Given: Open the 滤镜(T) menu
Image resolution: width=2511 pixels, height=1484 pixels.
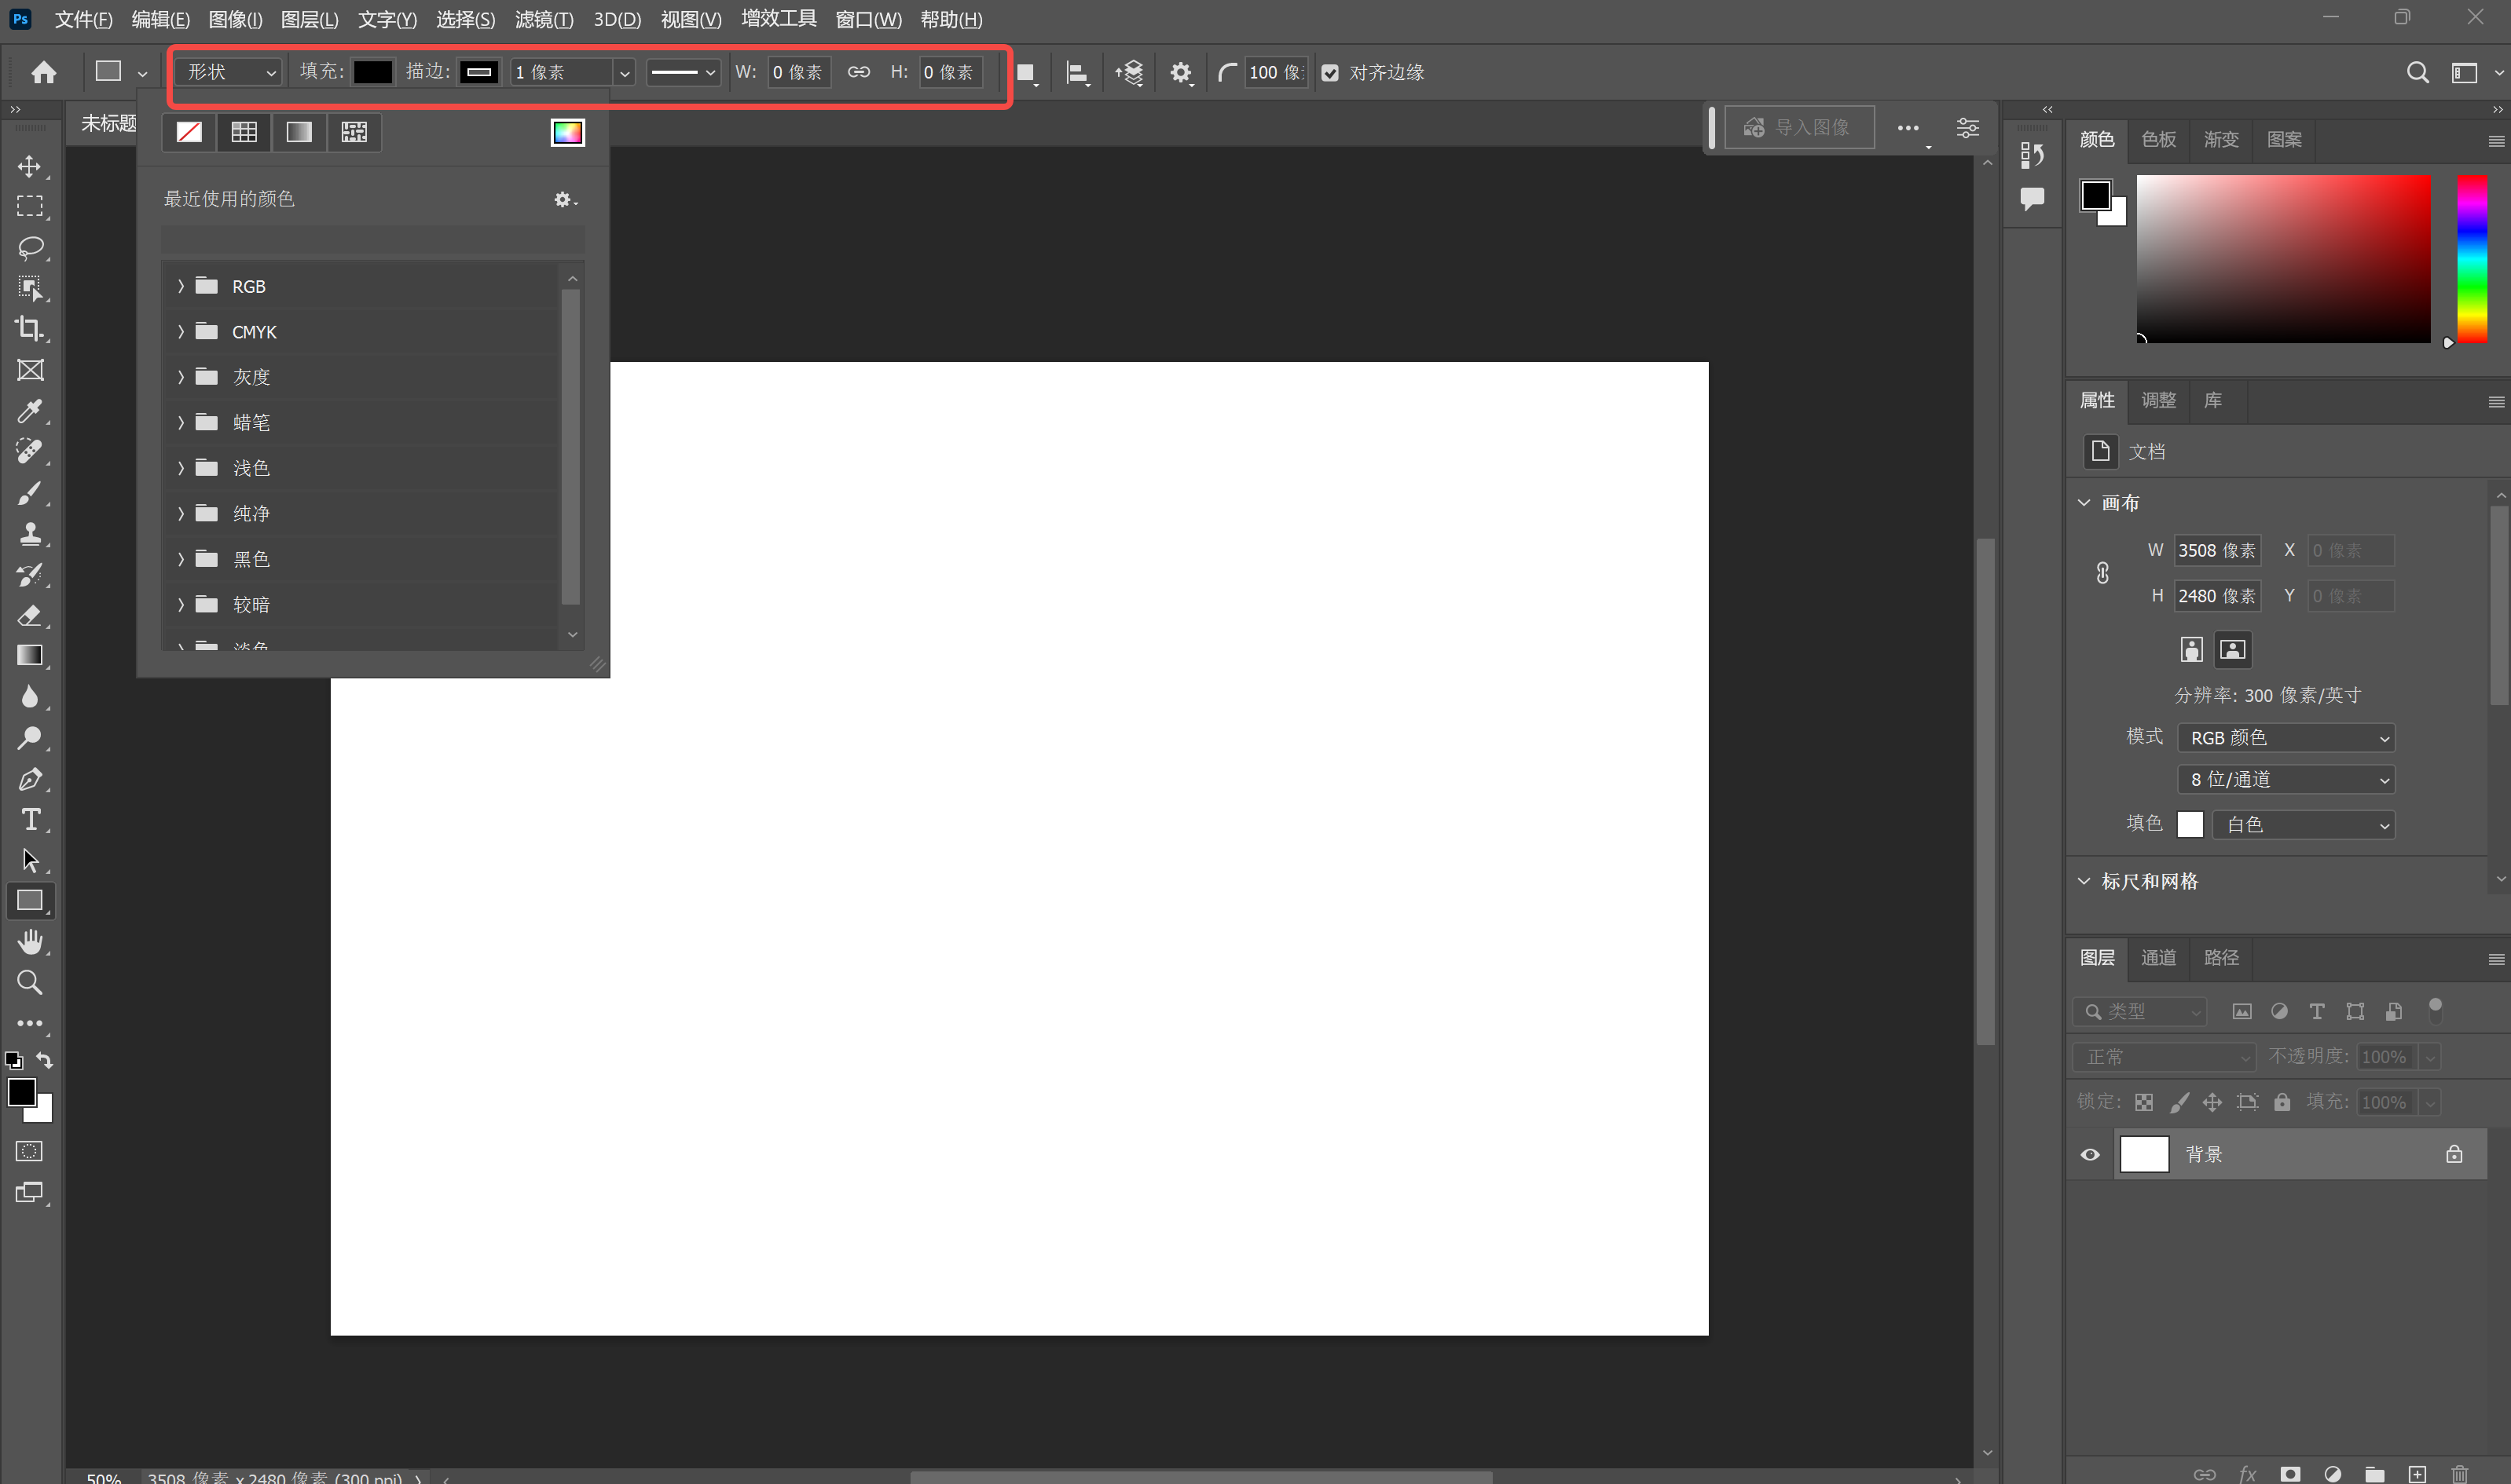Looking at the screenshot, I should 544,19.
